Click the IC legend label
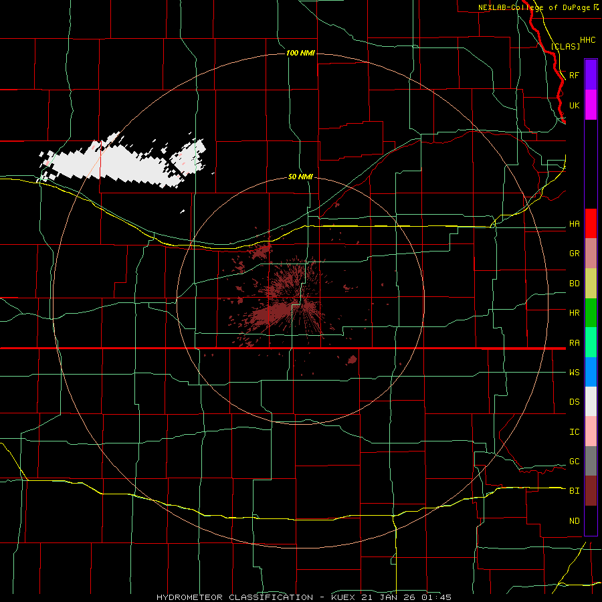The image size is (602, 602). pyautogui.click(x=574, y=432)
